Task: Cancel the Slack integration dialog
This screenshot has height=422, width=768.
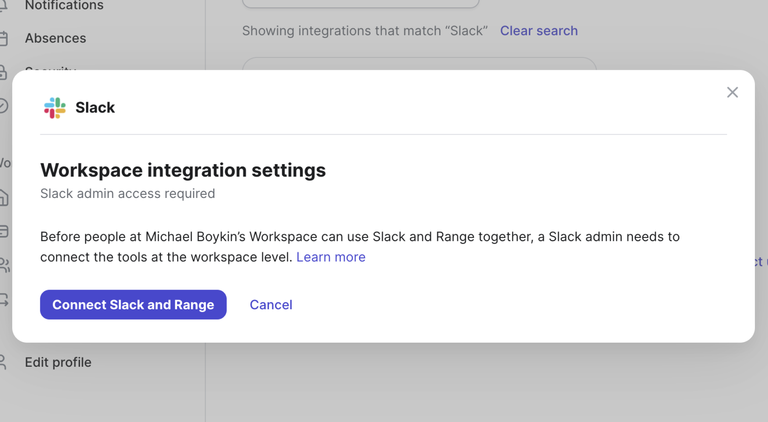Action: [271, 305]
